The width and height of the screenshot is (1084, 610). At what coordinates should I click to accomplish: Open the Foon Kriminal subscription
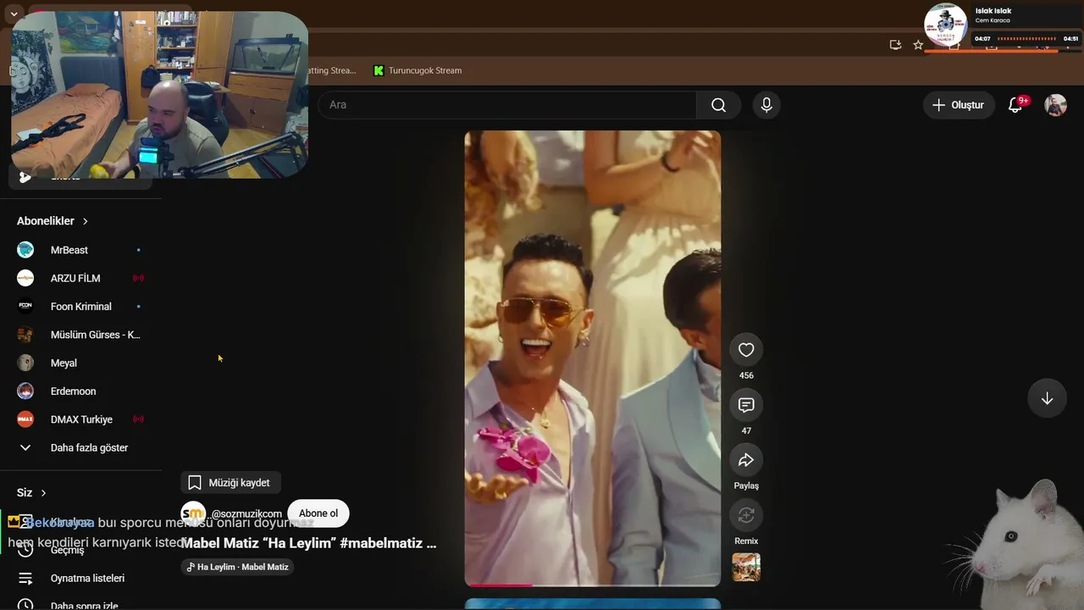[80, 307]
